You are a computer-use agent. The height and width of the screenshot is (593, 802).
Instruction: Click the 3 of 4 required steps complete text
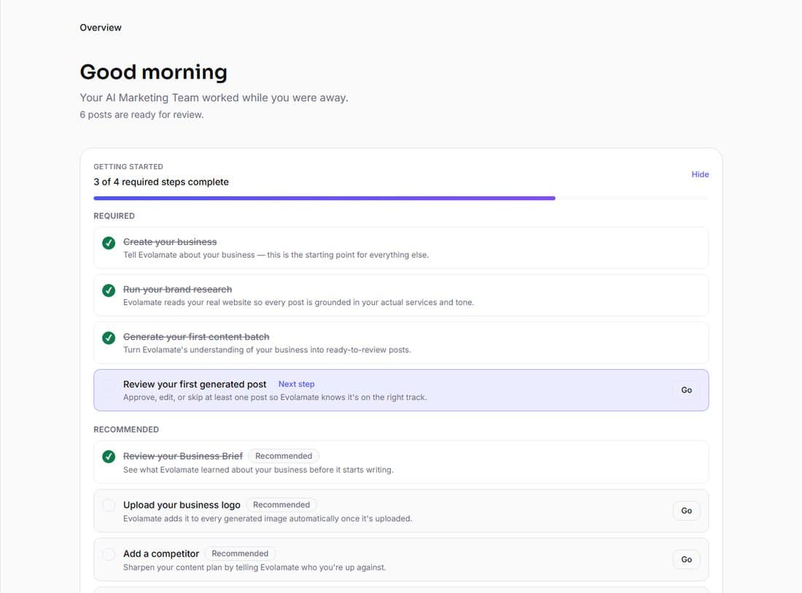[x=161, y=182]
